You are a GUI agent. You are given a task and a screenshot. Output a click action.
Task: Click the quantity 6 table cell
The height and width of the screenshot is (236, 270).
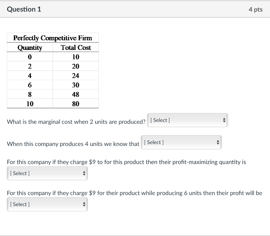coord(30,85)
